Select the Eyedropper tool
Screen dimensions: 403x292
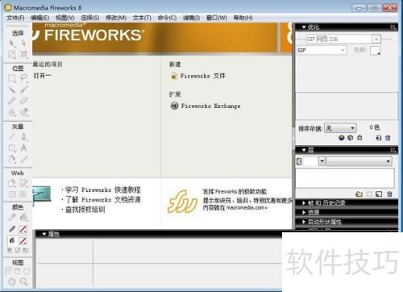(11, 217)
